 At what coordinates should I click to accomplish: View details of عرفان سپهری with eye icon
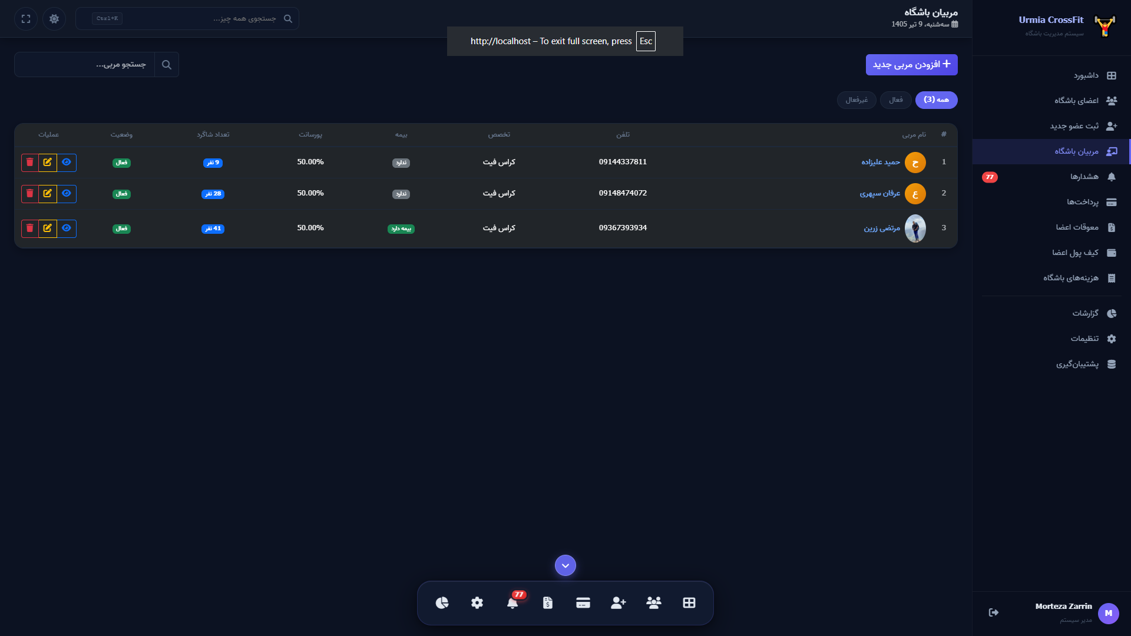point(67,194)
